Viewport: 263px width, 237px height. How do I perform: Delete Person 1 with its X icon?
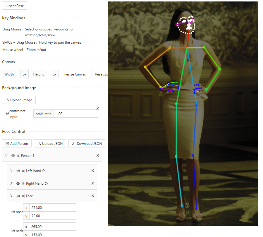[x=98, y=156]
